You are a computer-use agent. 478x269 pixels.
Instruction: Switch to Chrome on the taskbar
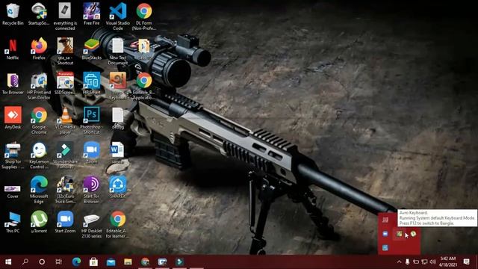145,262
